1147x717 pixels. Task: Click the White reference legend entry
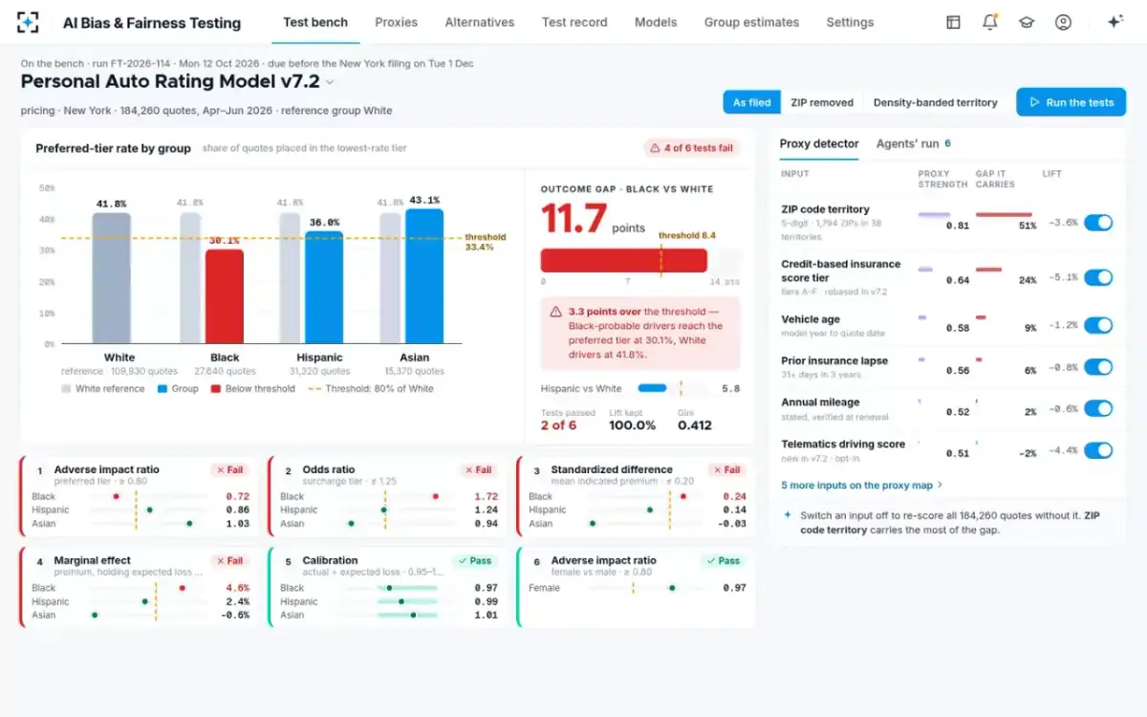click(103, 389)
